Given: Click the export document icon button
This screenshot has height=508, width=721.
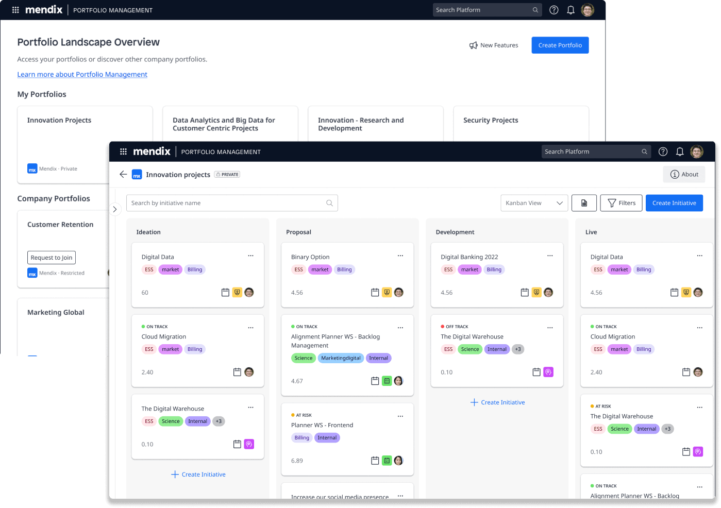Looking at the screenshot, I should [x=584, y=203].
